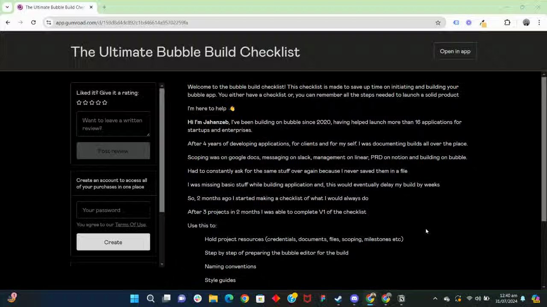
Task: Open Steam from the taskbar
Action: pos(338,298)
